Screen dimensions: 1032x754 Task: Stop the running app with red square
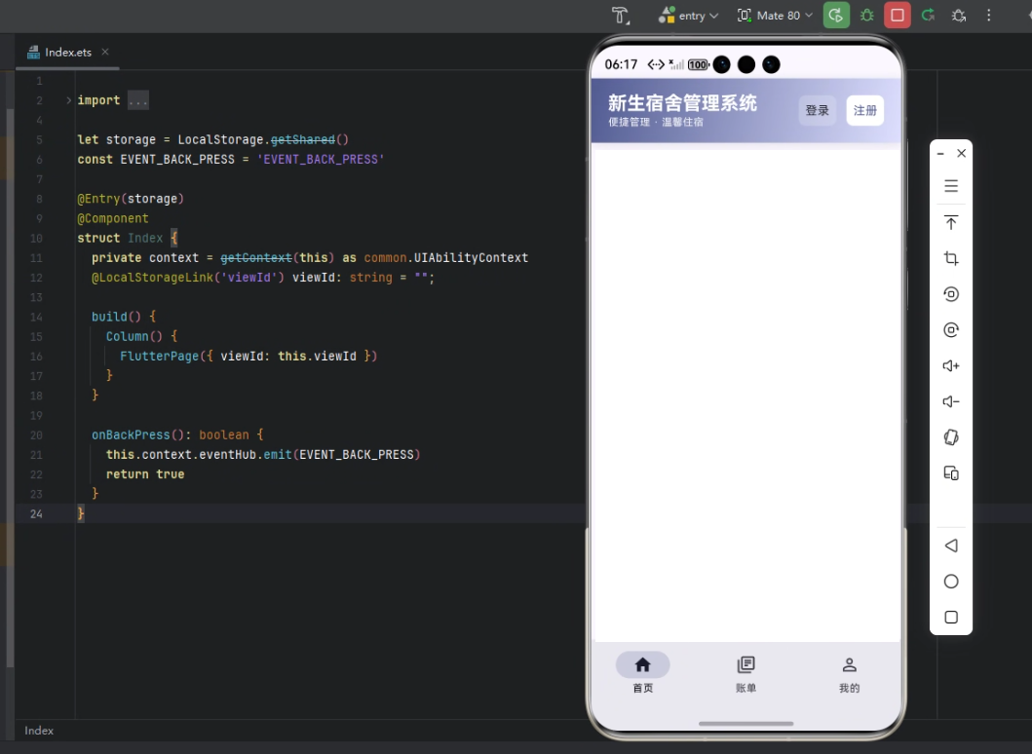898,16
